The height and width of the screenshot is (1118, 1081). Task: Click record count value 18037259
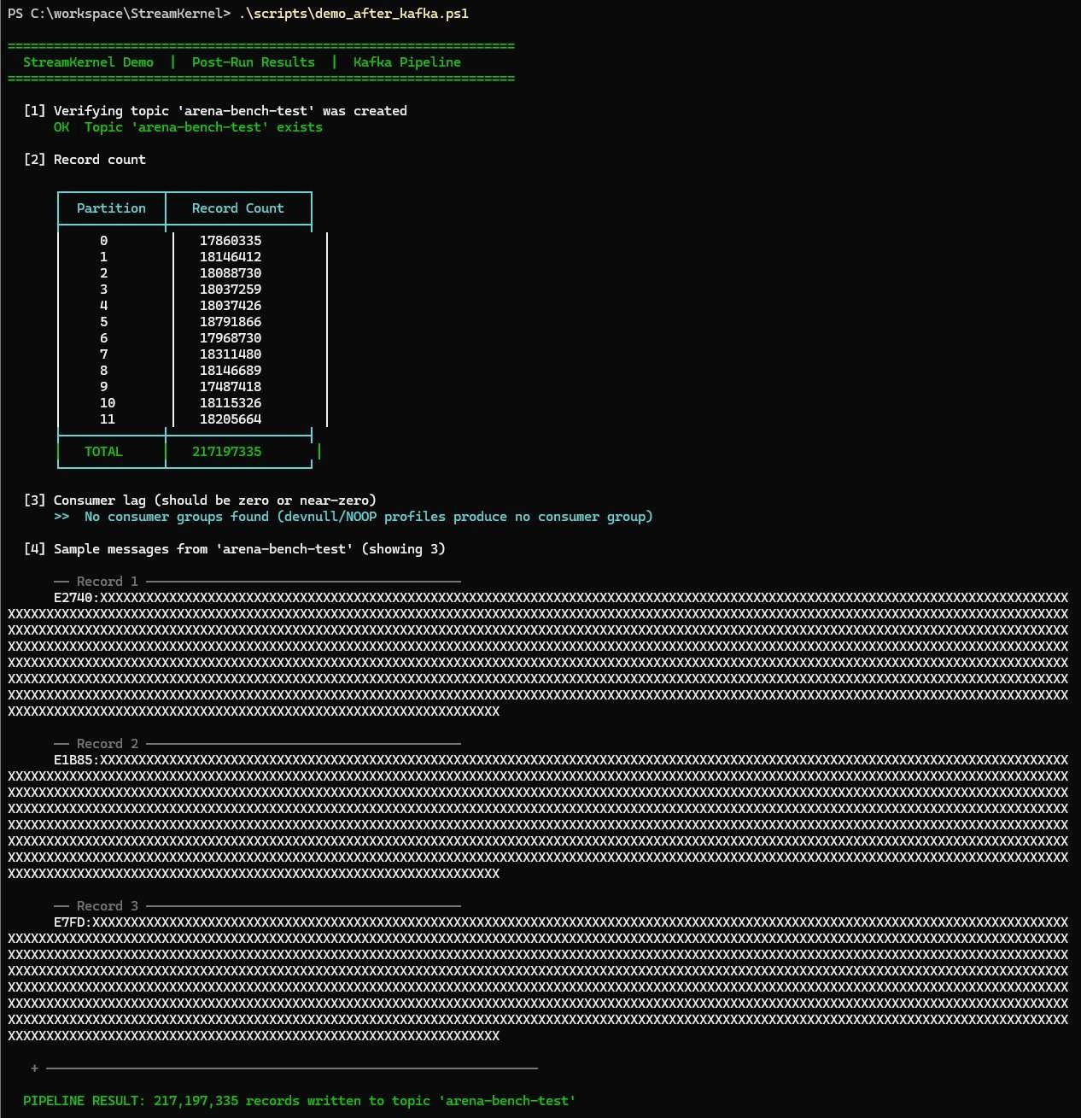(231, 290)
